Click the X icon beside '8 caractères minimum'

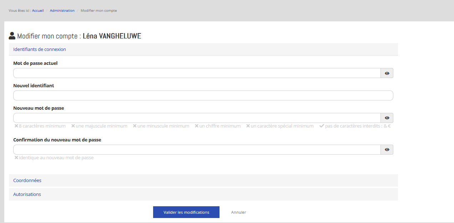[16, 126]
